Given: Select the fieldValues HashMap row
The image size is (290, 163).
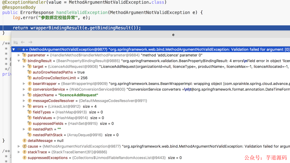Looking at the screenshot, I should [x=151, y=118].
